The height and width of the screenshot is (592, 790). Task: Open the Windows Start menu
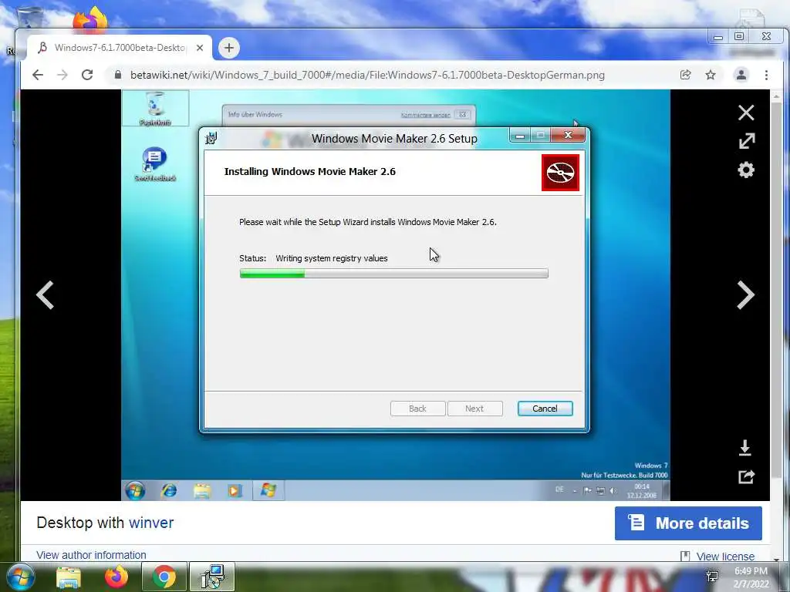pyautogui.click(x=20, y=577)
